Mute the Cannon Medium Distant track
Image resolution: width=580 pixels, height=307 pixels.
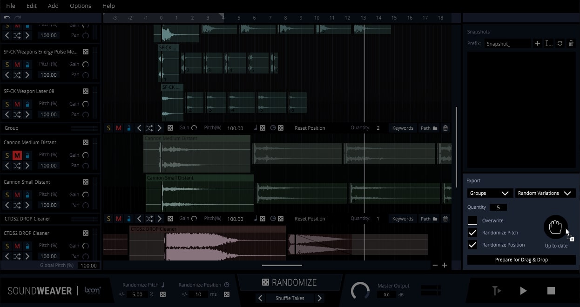click(18, 155)
